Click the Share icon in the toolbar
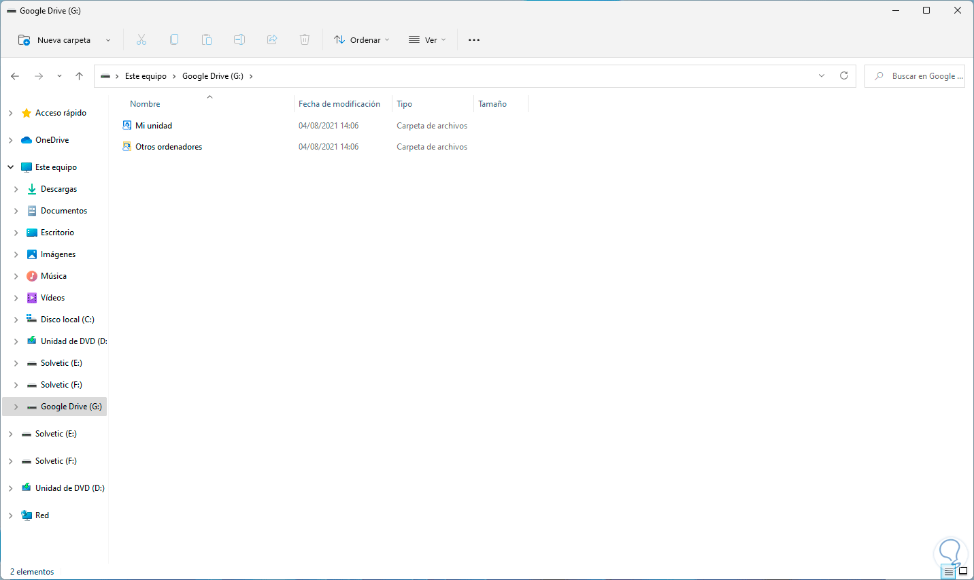The height and width of the screenshot is (580, 974). (272, 40)
